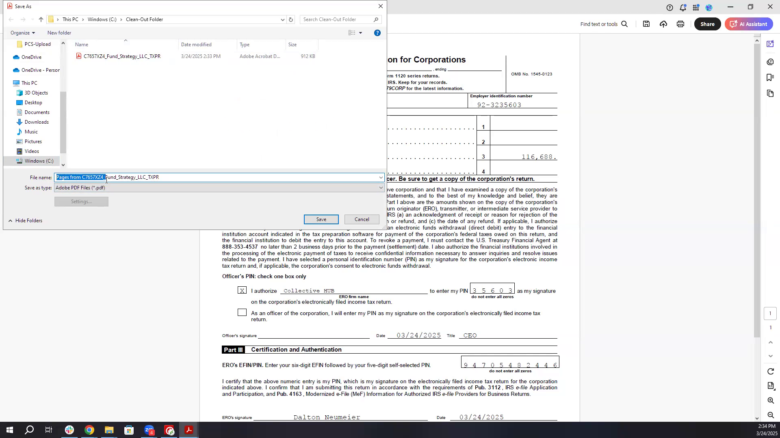Image resolution: width=780 pixels, height=438 pixels.
Task: Click the Share button
Action: point(707,24)
